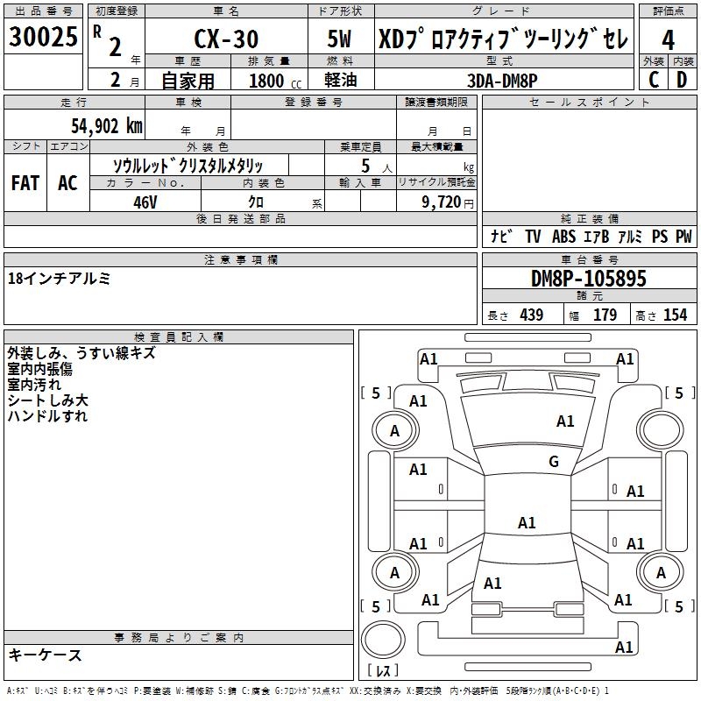The image size is (701, 701).
Task: Click the front-left wheel marked A
Action: (x=395, y=430)
